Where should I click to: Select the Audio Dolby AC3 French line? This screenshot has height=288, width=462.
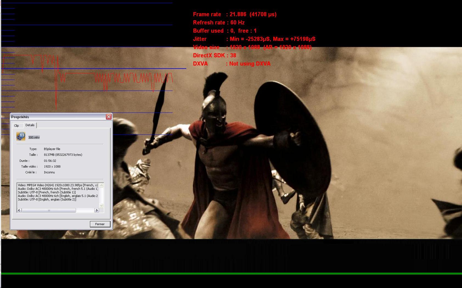58,189
